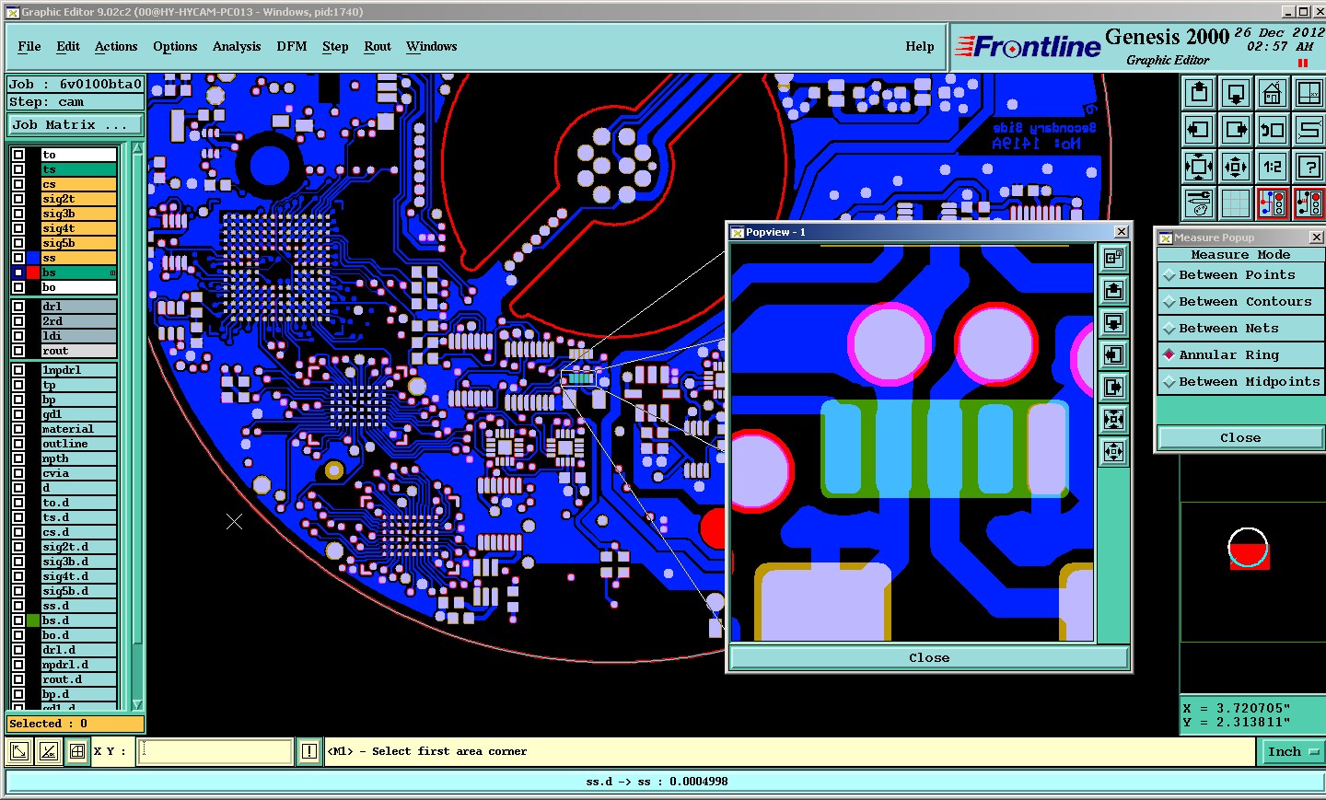The width and height of the screenshot is (1326, 800).
Task: Click the question mark help icon
Action: pyautogui.click(x=1309, y=167)
